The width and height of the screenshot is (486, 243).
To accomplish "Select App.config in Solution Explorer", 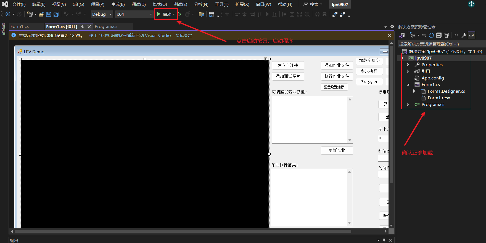I will (432, 78).
